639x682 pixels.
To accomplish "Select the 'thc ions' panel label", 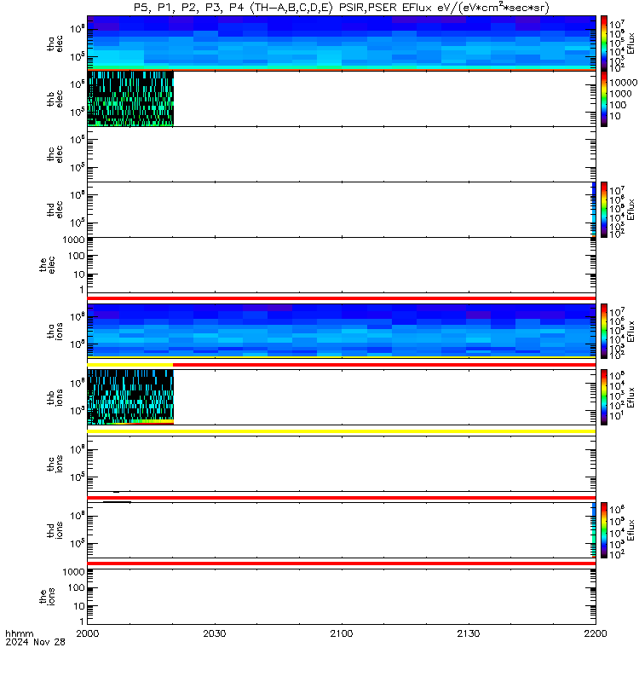I will click(x=55, y=464).
